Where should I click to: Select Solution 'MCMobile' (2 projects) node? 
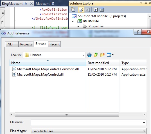click(102, 16)
